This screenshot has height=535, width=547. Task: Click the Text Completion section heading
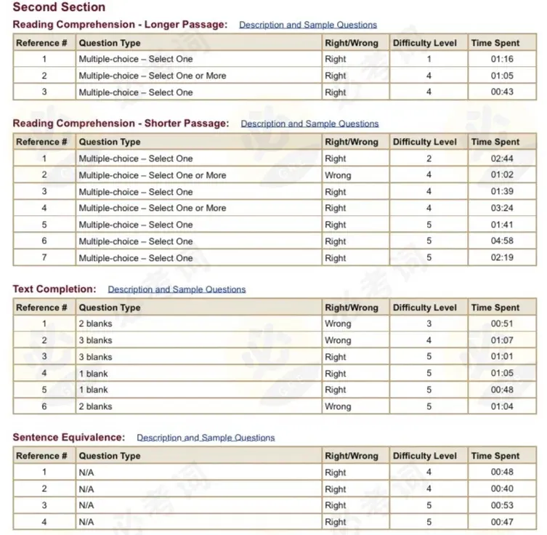click(54, 289)
